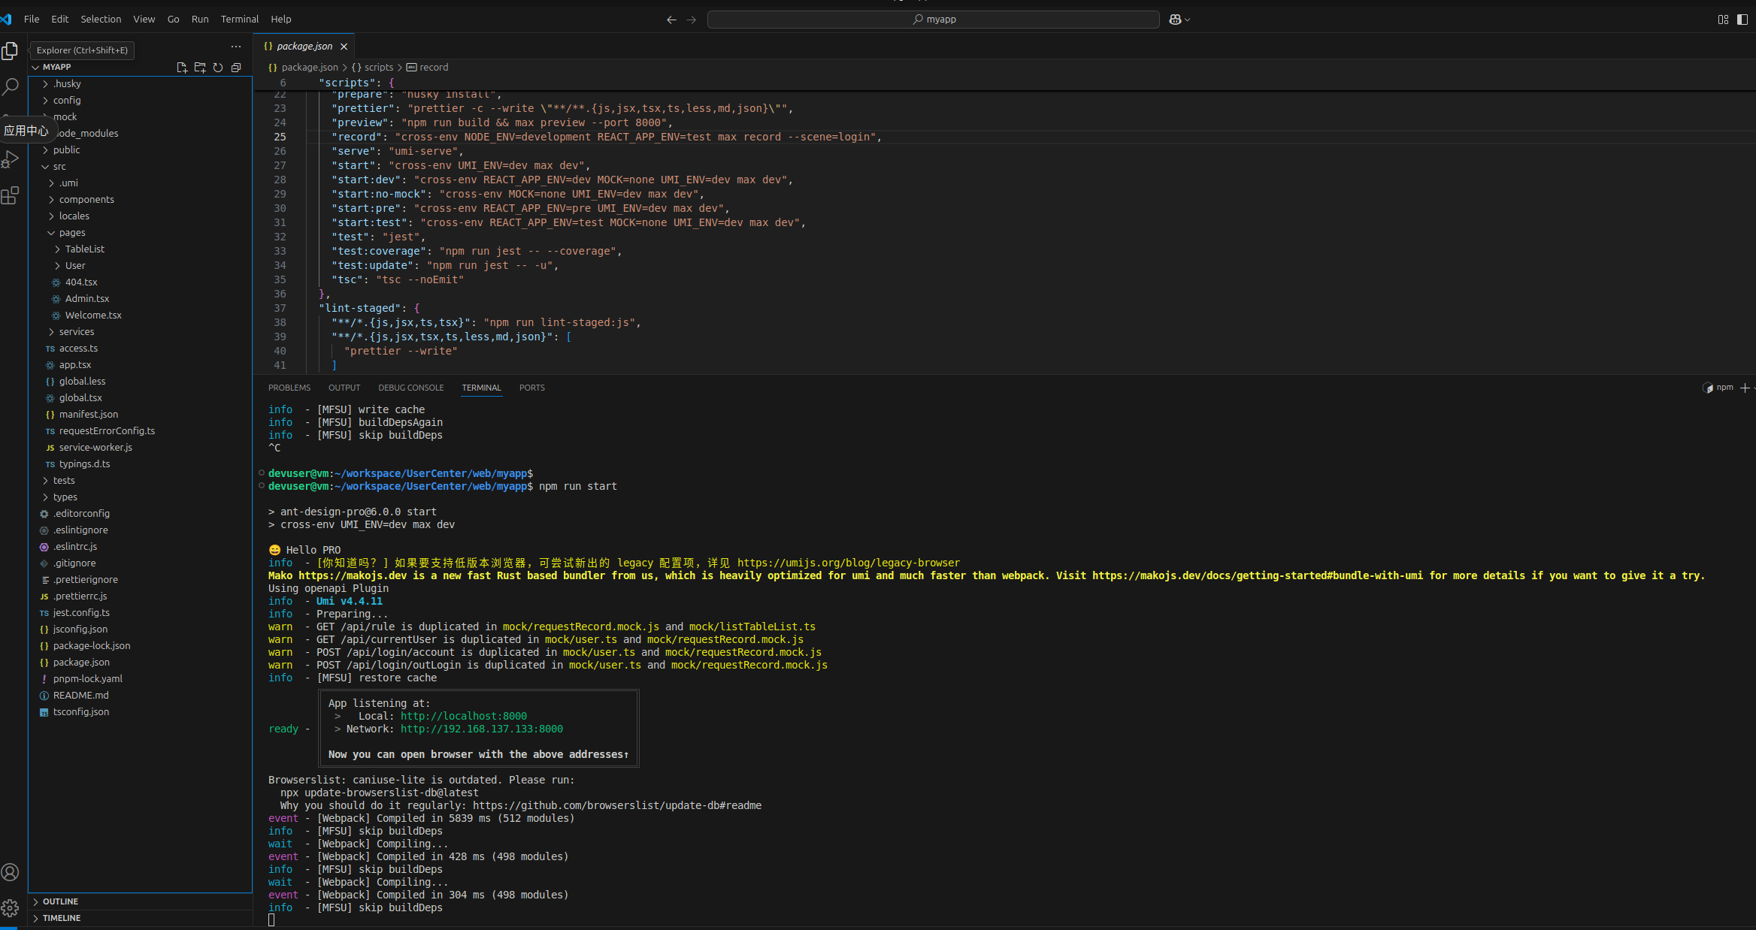1756x930 pixels.
Task: Switch to the PROBLEMS panel tab
Action: pyautogui.click(x=289, y=388)
